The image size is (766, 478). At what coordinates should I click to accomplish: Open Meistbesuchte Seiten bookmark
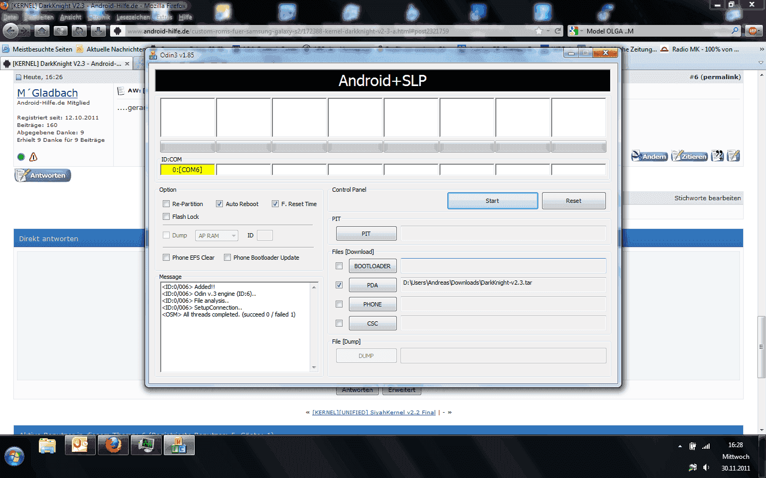coord(37,49)
